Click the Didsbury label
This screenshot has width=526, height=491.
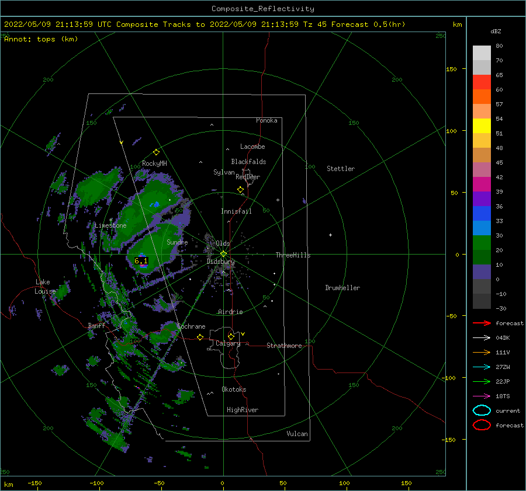click(x=220, y=262)
